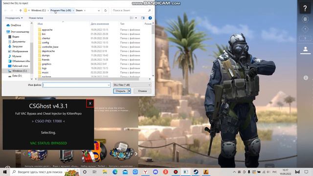Close the CSGhost injector window
Screen dimensions: 313x176
coord(90,103)
